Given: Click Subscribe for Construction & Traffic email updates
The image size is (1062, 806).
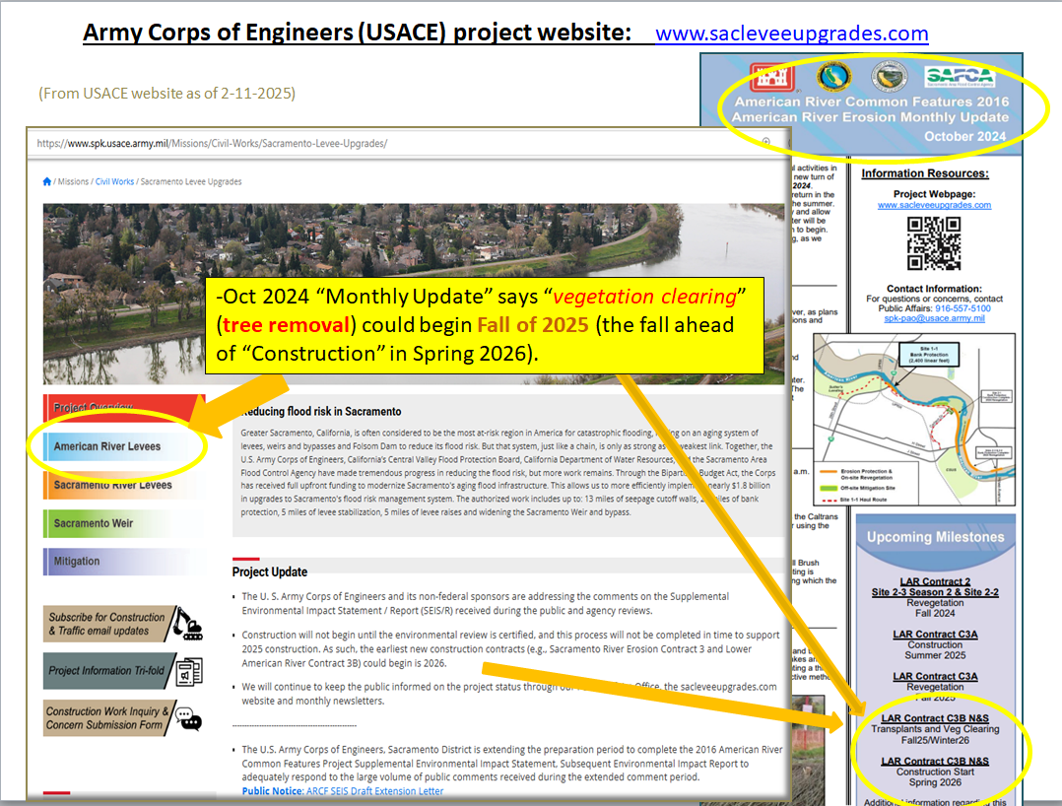Looking at the screenshot, I should click(106, 624).
